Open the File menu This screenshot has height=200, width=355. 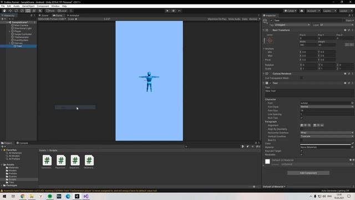[x=3, y=6]
